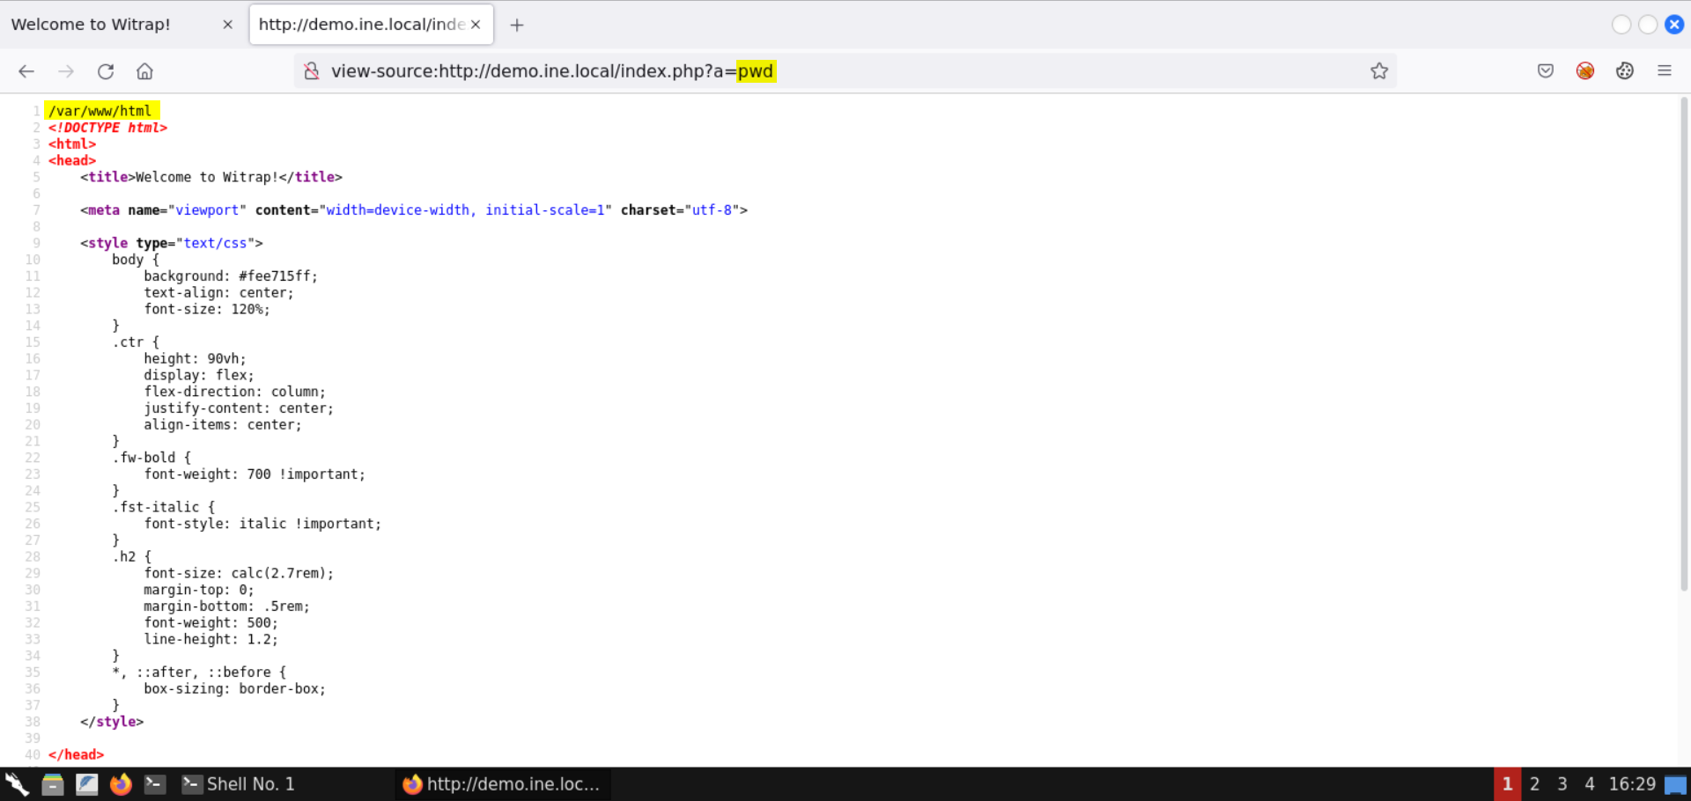
Task: Click the page vertical scrollbar
Action: [1684, 343]
